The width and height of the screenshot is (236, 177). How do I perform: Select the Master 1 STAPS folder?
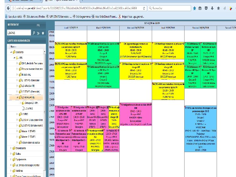click(x=27, y=131)
